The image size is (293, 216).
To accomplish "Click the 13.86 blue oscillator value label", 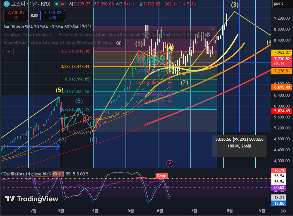I will pyautogui.click(x=279, y=203).
